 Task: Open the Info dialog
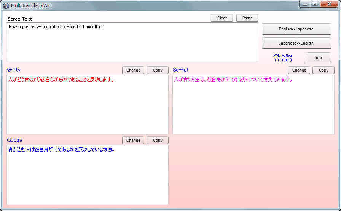[318, 58]
